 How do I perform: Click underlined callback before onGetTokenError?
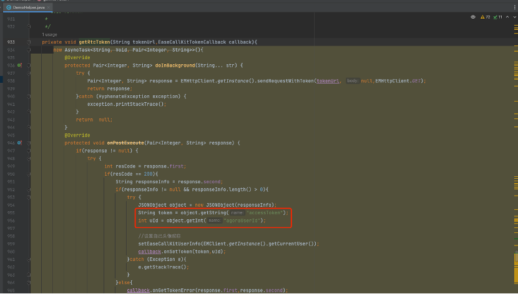pos(138,290)
